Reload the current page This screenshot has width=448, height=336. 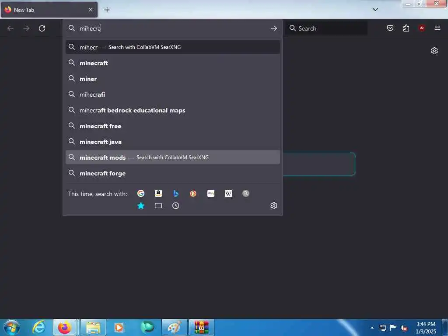click(42, 28)
